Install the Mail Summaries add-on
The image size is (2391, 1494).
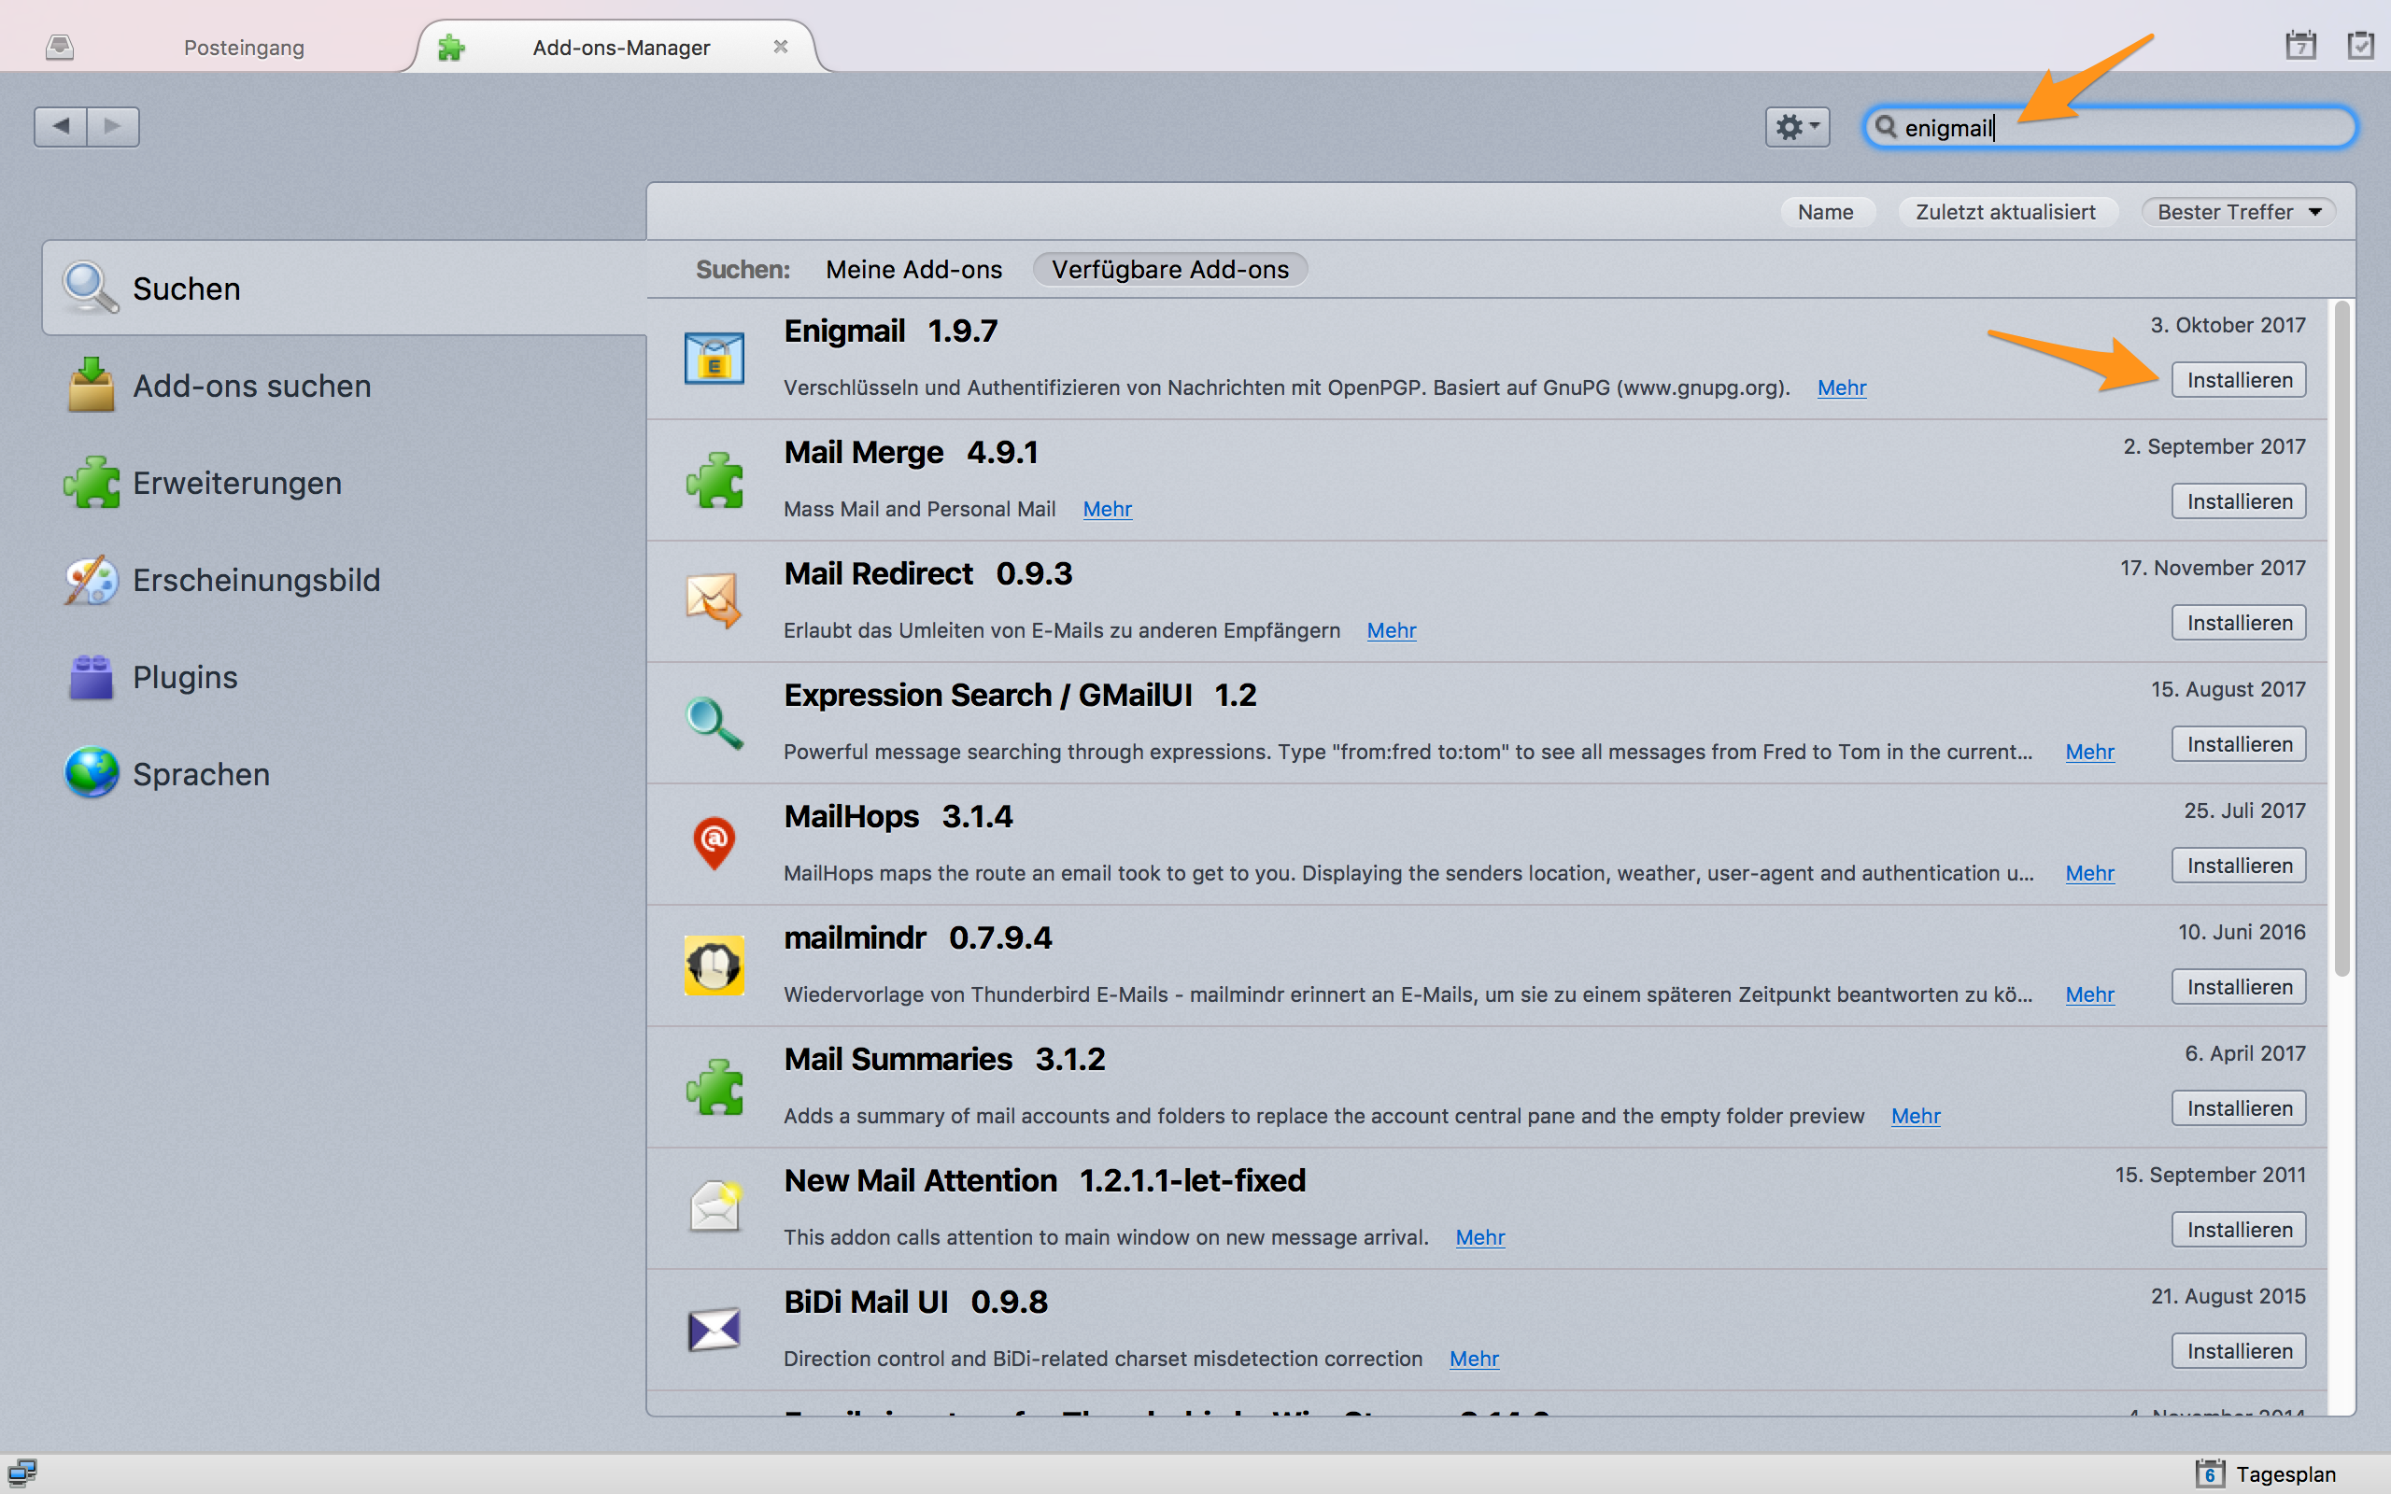point(2239,1107)
